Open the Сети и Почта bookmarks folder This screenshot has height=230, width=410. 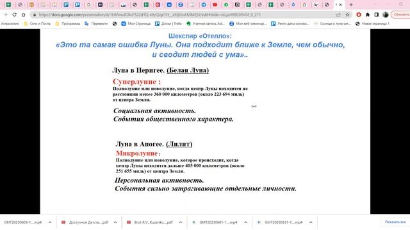(37, 24)
